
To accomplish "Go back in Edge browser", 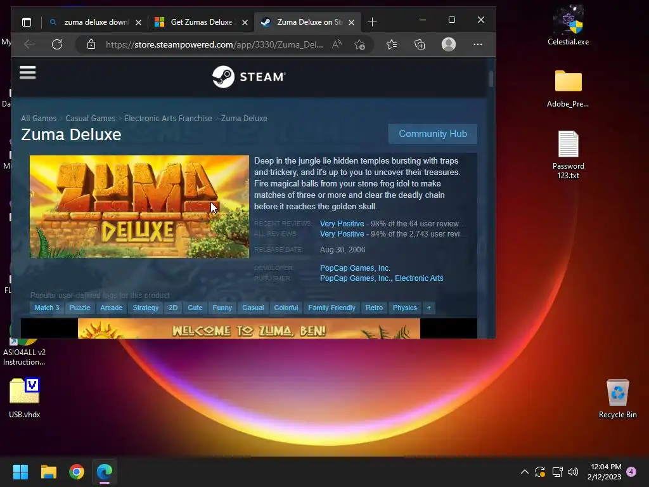I will pos(29,44).
